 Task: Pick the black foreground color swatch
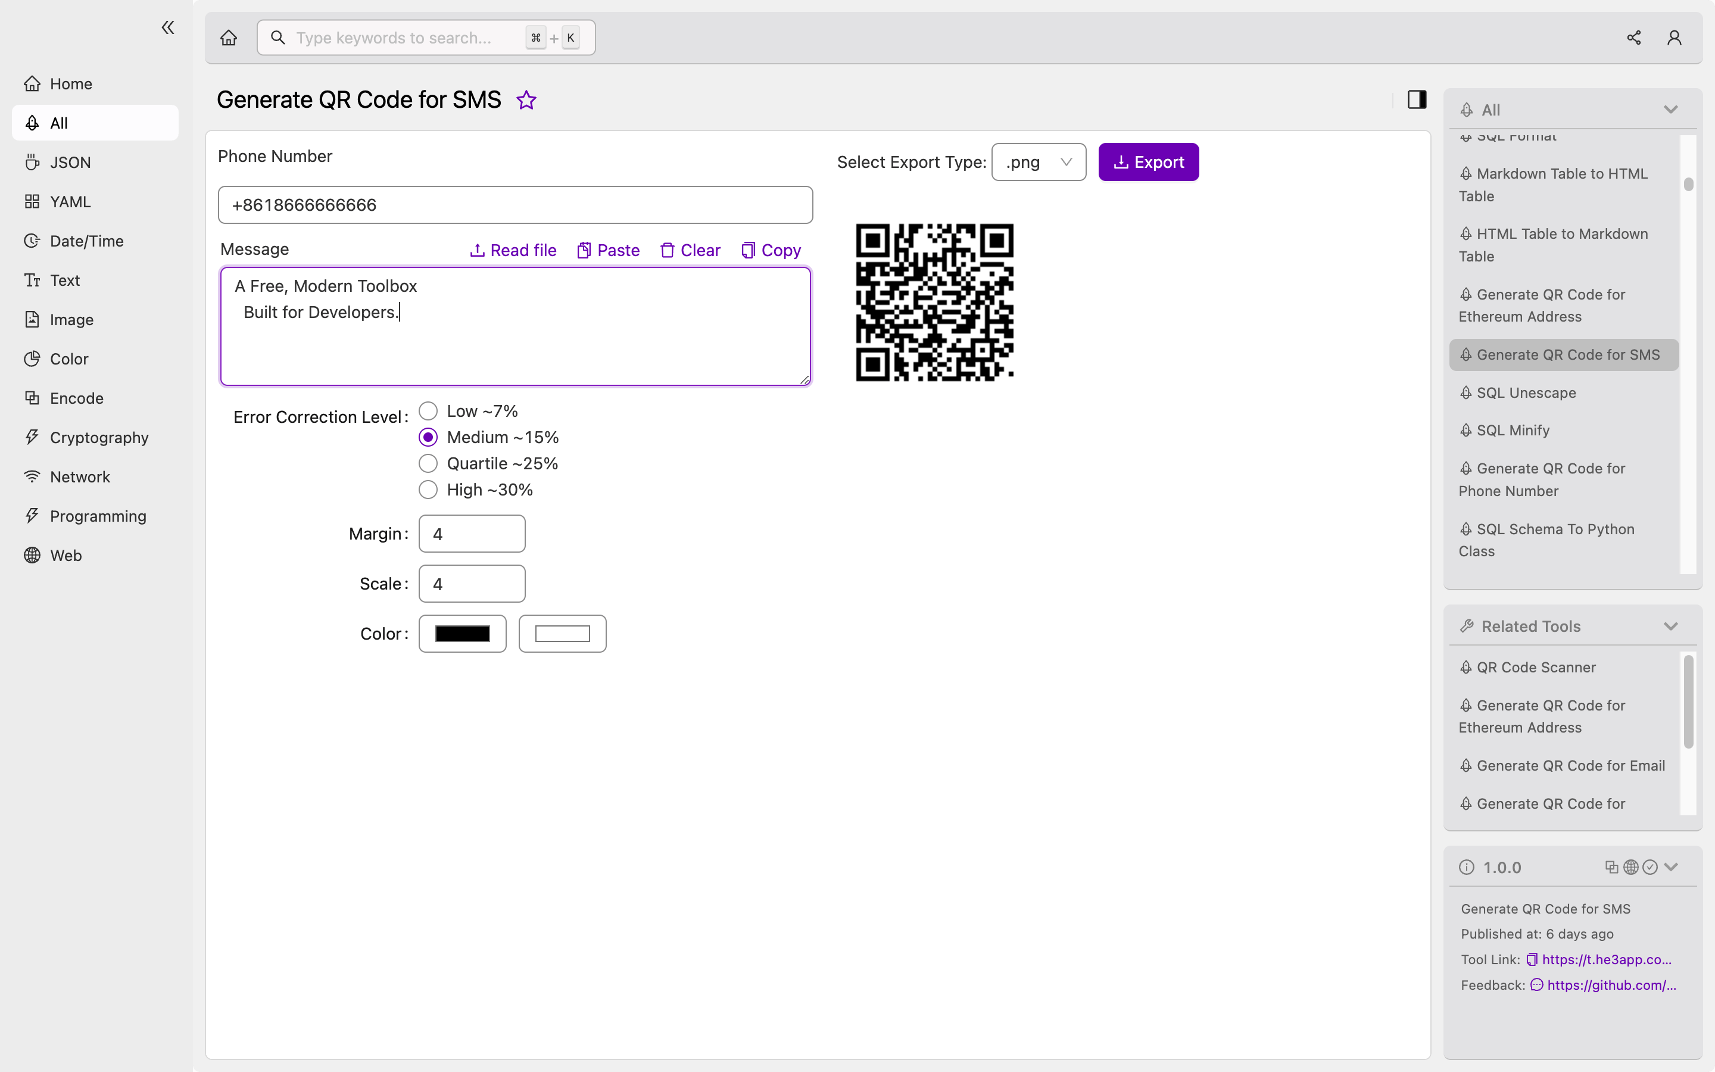(462, 634)
